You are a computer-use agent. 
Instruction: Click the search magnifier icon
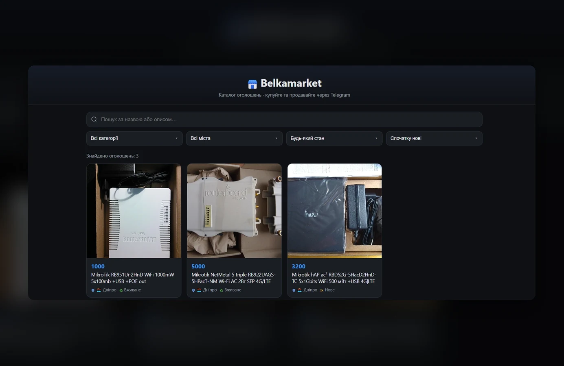coord(94,119)
